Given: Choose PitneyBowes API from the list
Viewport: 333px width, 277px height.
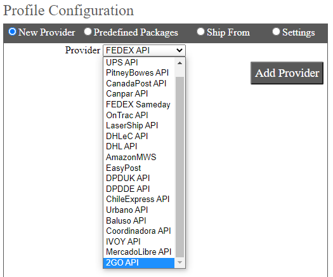Looking at the screenshot, I should [x=139, y=73].
